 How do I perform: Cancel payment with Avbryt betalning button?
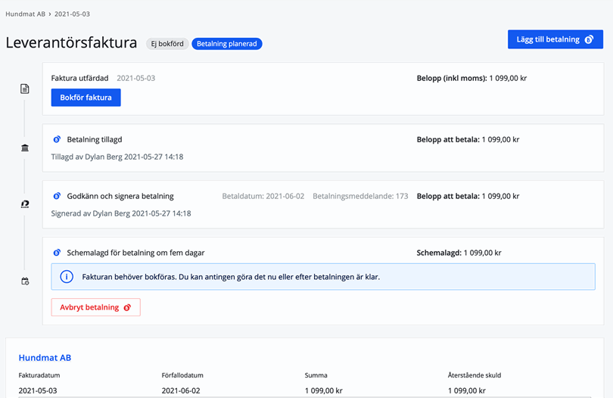pyautogui.click(x=95, y=307)
